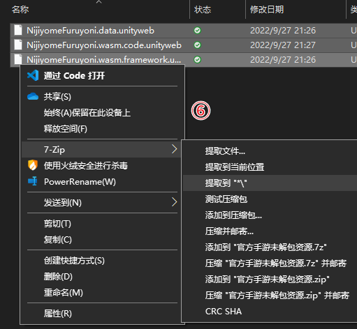Image resolution: width=357 pixels, height=329 pixels.
Task: Click the PowerRename icon
Action: (33, 181)
